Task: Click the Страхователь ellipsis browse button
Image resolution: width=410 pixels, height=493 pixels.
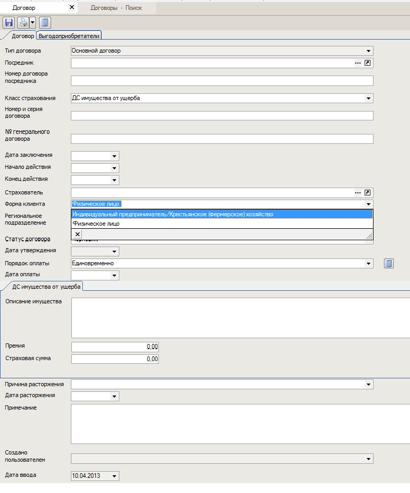Action: (x=358, y=193)
